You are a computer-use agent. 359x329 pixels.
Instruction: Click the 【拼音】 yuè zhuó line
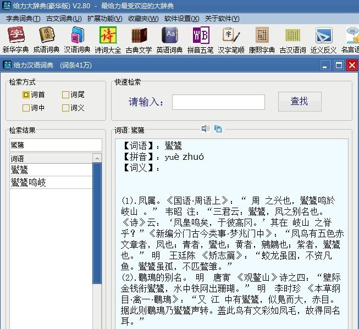click(163, 157)
